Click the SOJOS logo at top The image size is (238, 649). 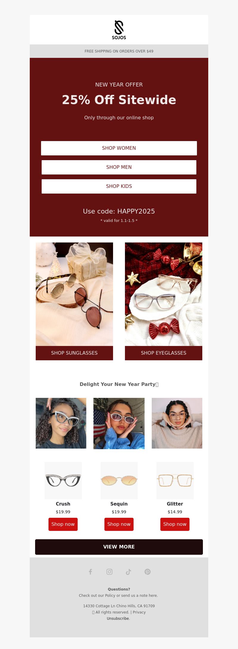(x=119, y=30)
